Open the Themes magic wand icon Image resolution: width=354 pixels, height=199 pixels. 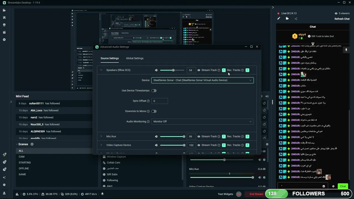click(x=4, y=17)
